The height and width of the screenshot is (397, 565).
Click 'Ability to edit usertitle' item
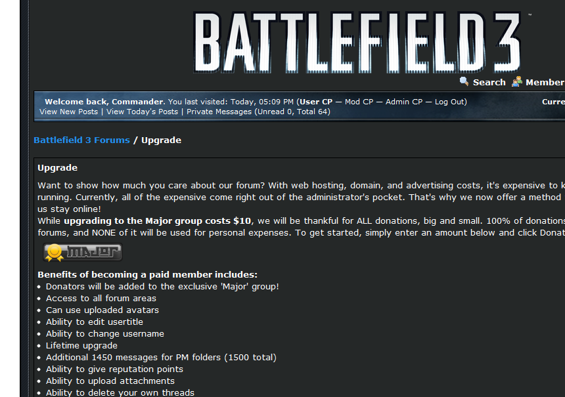pyautogui.click(x=95, y=322)
